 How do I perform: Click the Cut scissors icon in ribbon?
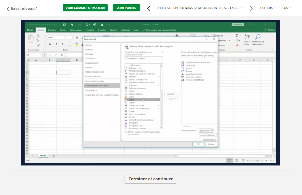tap(38, 36)
